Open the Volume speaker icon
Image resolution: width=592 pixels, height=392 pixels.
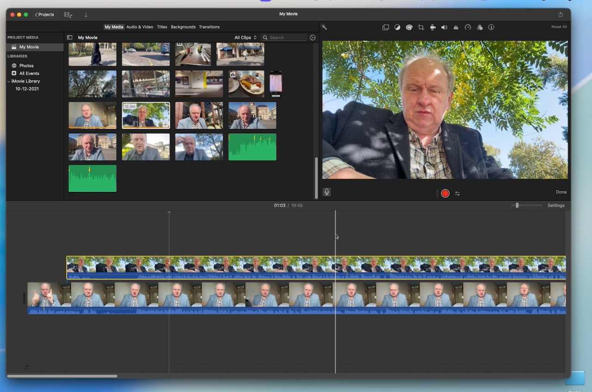pyautogui.click(x=444, y=27)
